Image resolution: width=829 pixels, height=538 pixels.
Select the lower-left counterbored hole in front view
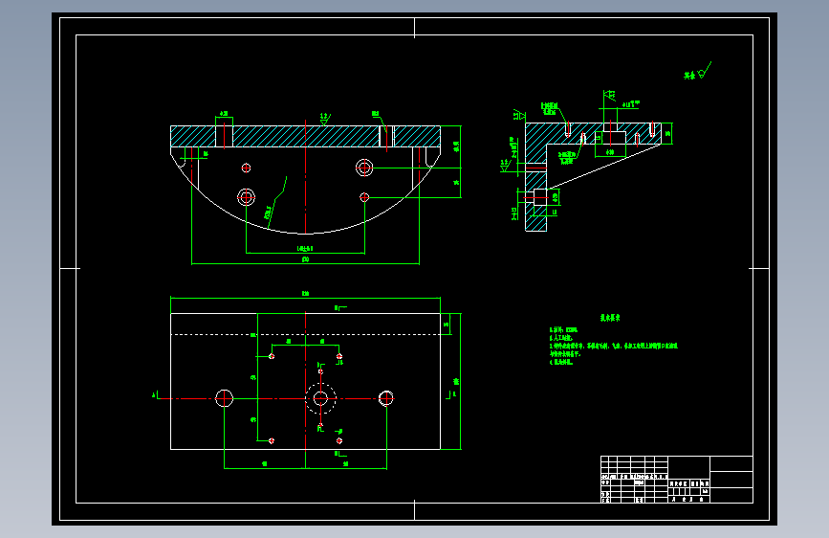(246, 197)
